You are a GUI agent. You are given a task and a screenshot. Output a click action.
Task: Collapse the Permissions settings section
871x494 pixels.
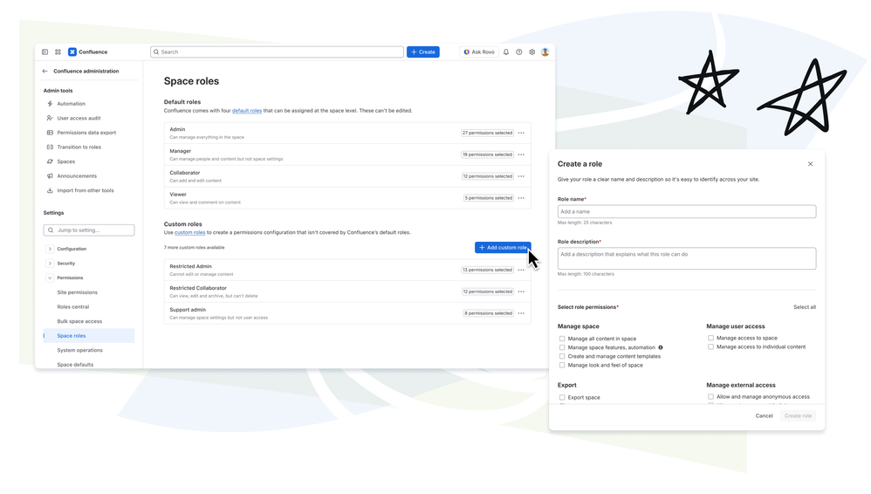[x=50, y=278]
